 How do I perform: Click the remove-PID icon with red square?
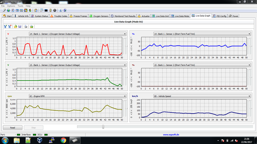point(10,26)
